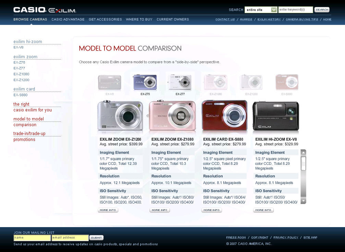Click More Info for the EX-S880
Image resolution: width=345 pixels, height=252 pixels.
pyautogui.click(x=212, y=210)
